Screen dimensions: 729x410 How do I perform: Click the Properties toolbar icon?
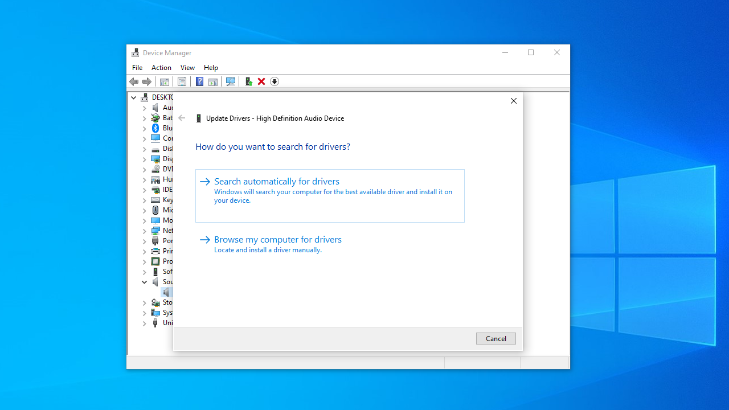tap(182, 81)
